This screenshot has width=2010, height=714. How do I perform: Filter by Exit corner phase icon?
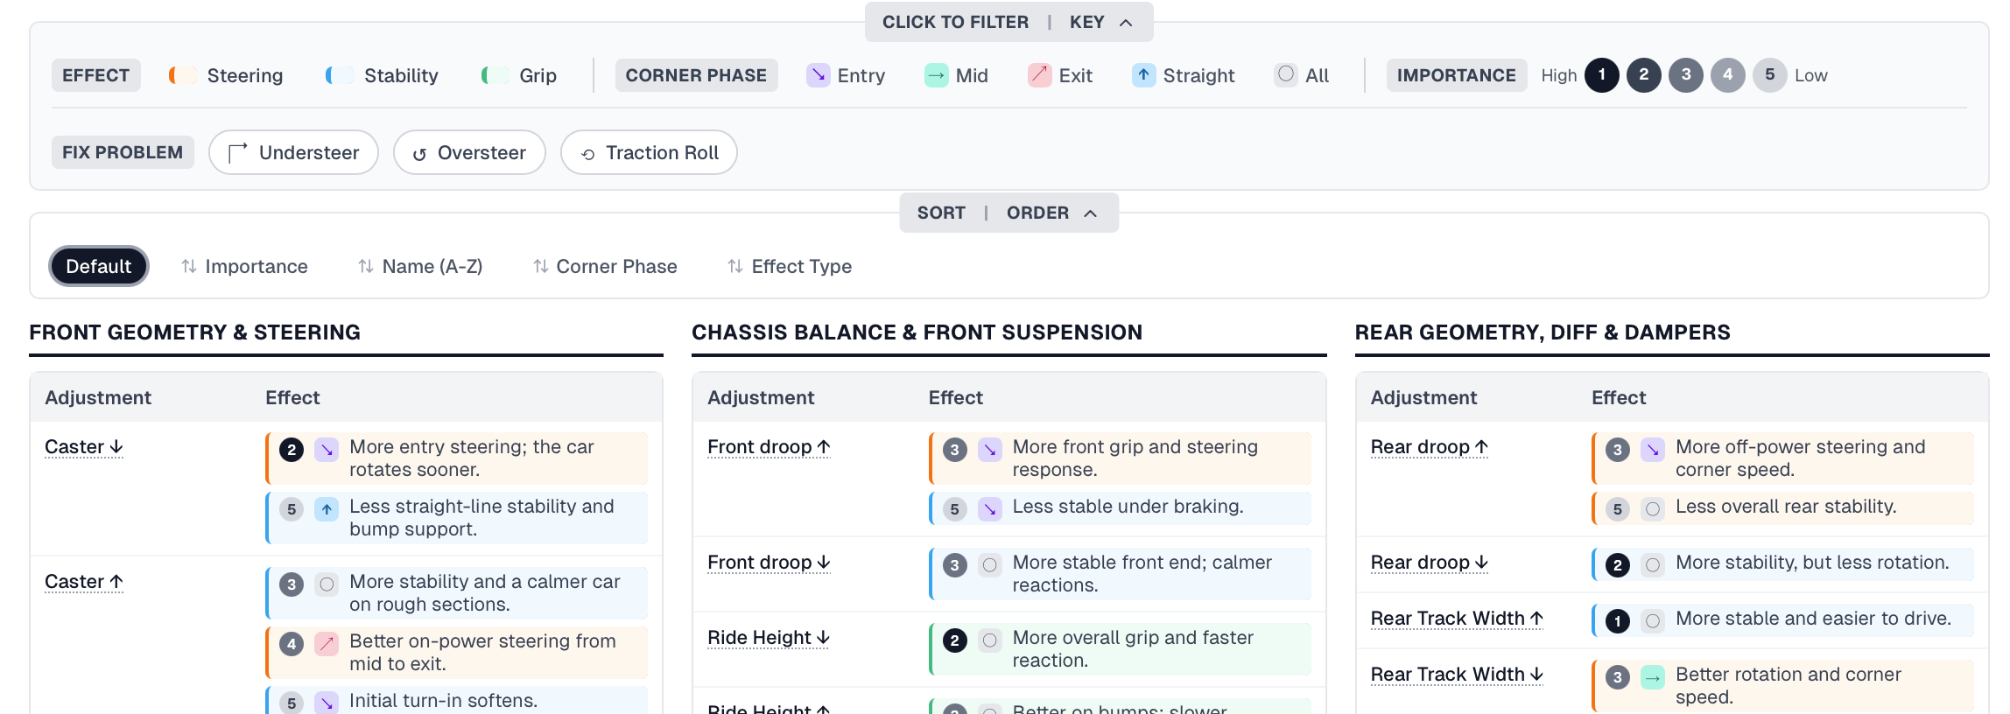click(1039, 75)
